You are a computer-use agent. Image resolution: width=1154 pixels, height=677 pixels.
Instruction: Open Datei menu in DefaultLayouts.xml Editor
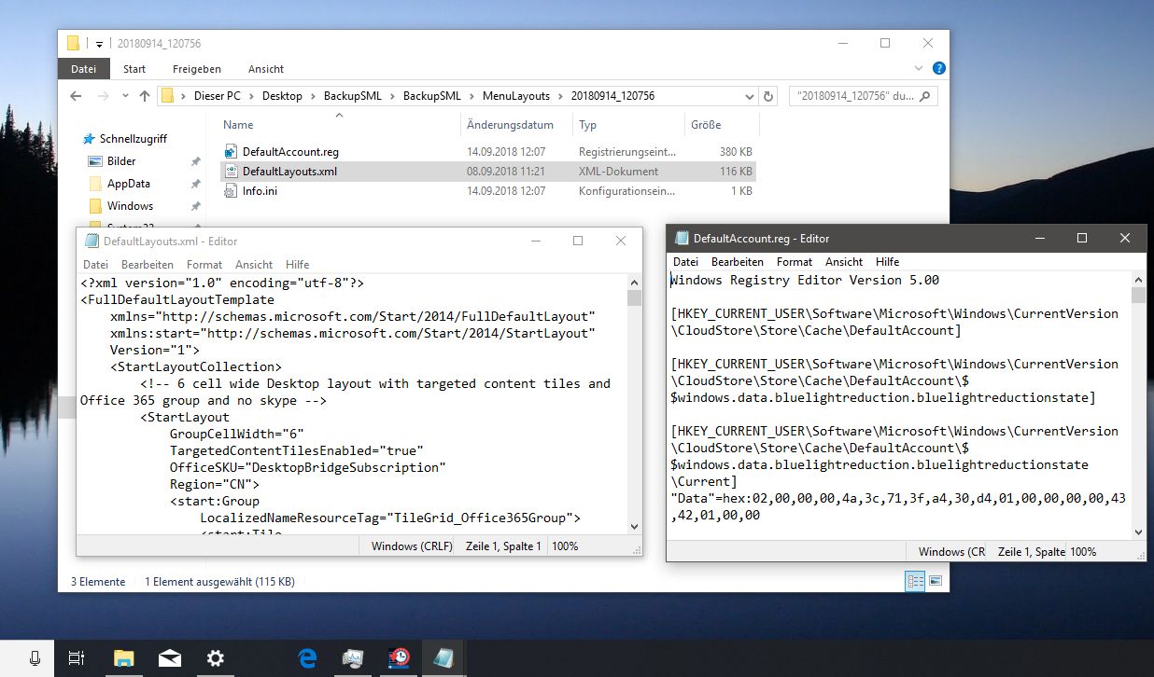[x=96, y=265]
